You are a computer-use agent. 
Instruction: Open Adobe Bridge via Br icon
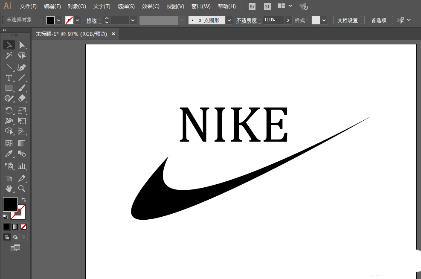pos(252,6)
